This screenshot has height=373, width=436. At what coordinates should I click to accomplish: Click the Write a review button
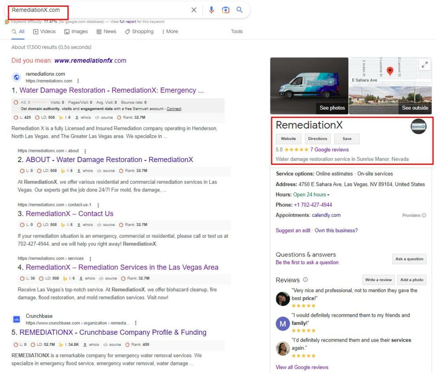378,280
